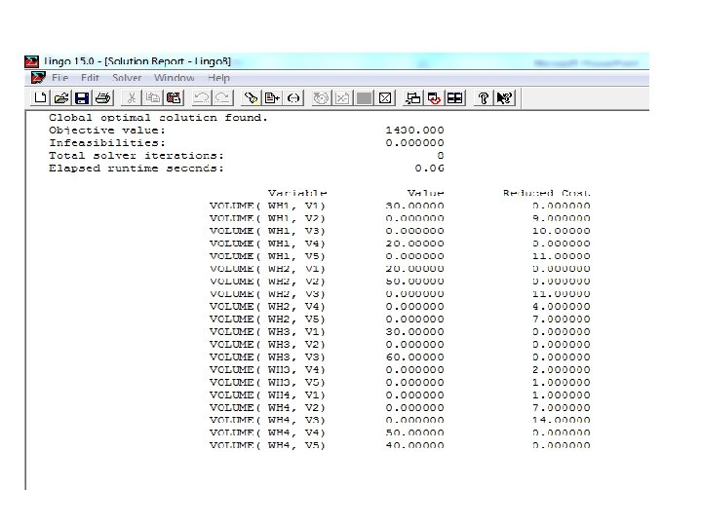The width and height of the screenshot is (702, 526).
Task: Click the Copy toolbar icon
Action: [153, 97]
